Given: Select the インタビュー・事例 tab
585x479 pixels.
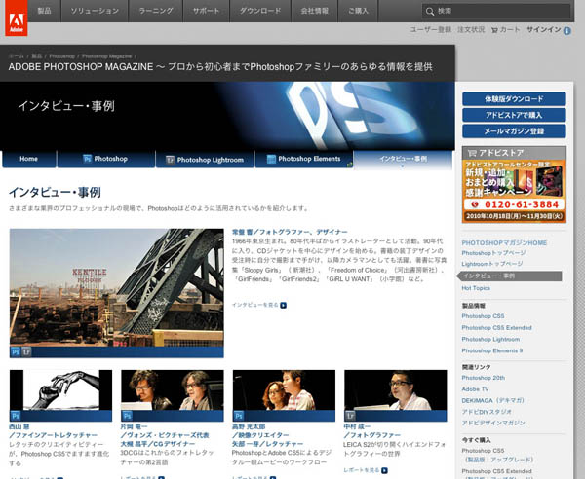Looking at the screenshot, I should coord(403,158).
